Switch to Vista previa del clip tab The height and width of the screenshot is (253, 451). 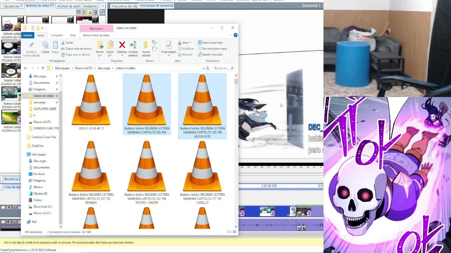tap(124, 6)
